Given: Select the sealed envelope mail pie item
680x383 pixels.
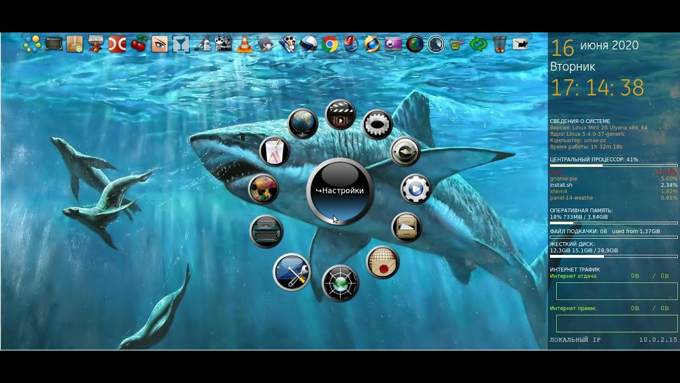Looking at the screenshot, I should point(382,262).
